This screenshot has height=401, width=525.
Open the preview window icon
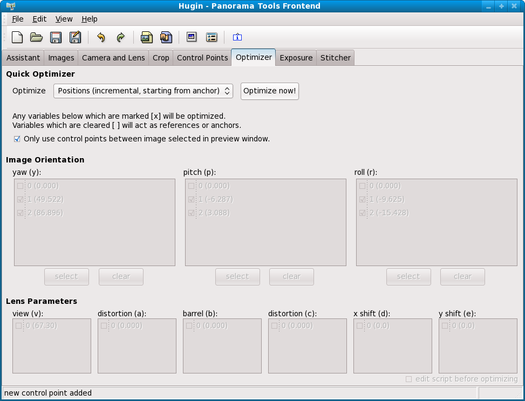(192, 37)
